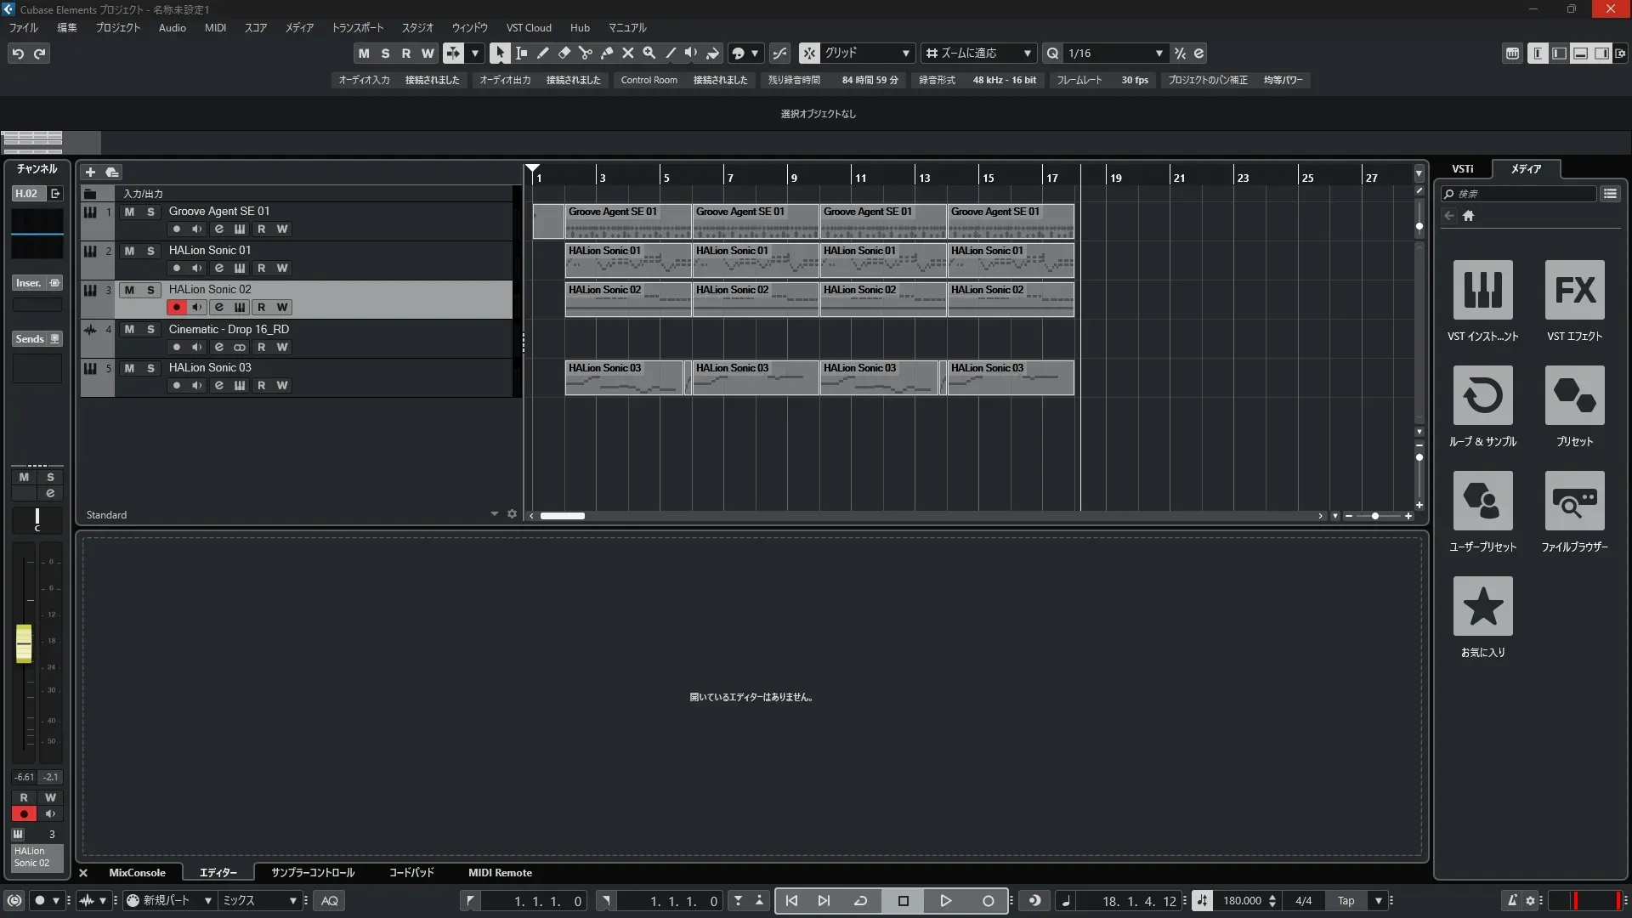Open the MIDI menu
The image size is (1632, 918).
pos(215,27)
